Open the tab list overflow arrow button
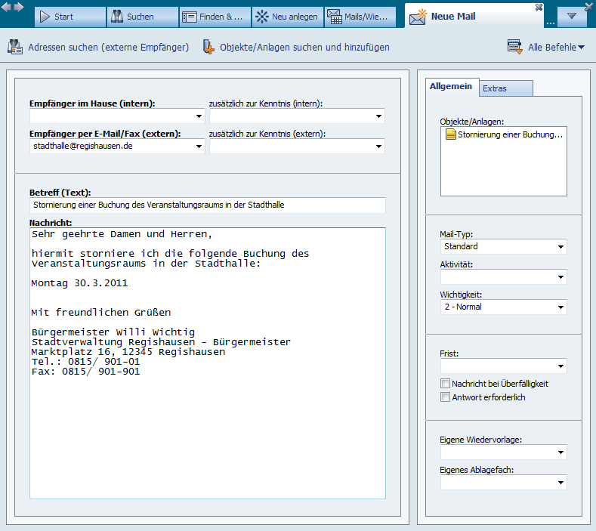Screen dimensions: 596x531 pyautogui.click(x=571, y=16)
